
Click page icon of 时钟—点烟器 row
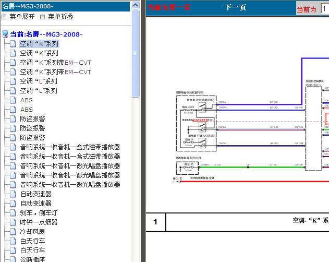coord(13,222)
